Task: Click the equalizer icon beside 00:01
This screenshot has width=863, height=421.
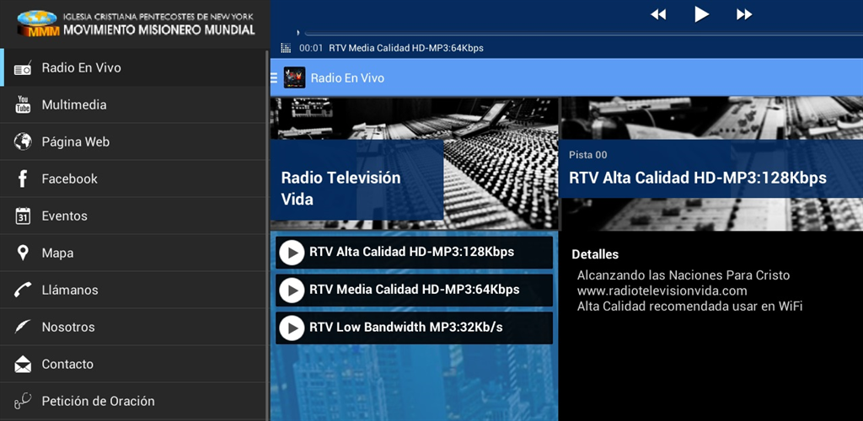Action: [286, 48]
